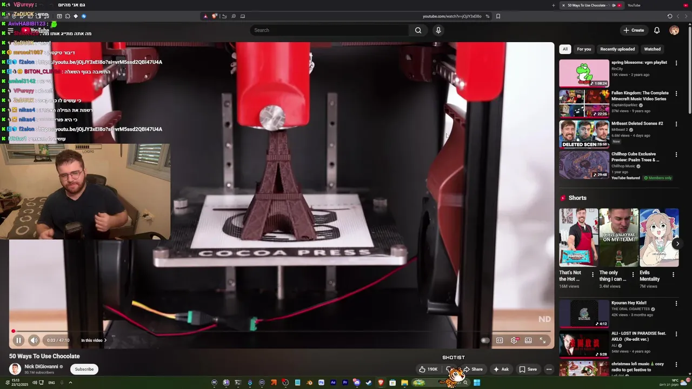Toggle the autoplay switch in player

(485, 340)
